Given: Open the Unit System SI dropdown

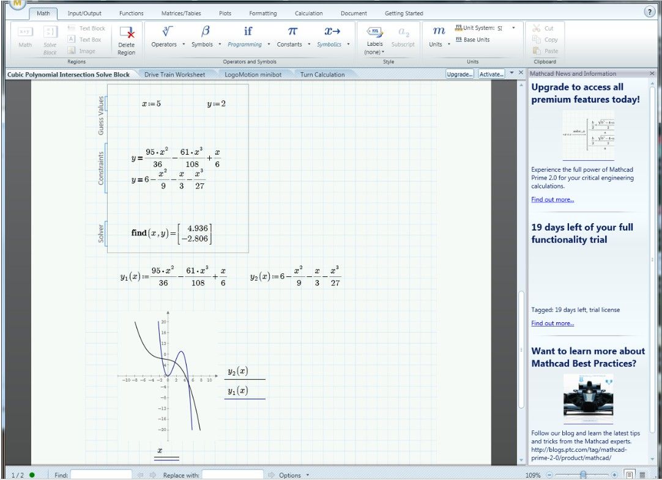Looking at the screenshot, I should point(513,28).
